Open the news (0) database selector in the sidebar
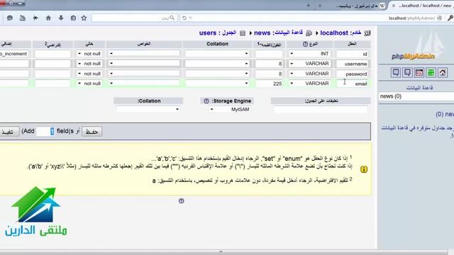Image resolution: width=454 pixels, height=255 pixels. [417, 96]
